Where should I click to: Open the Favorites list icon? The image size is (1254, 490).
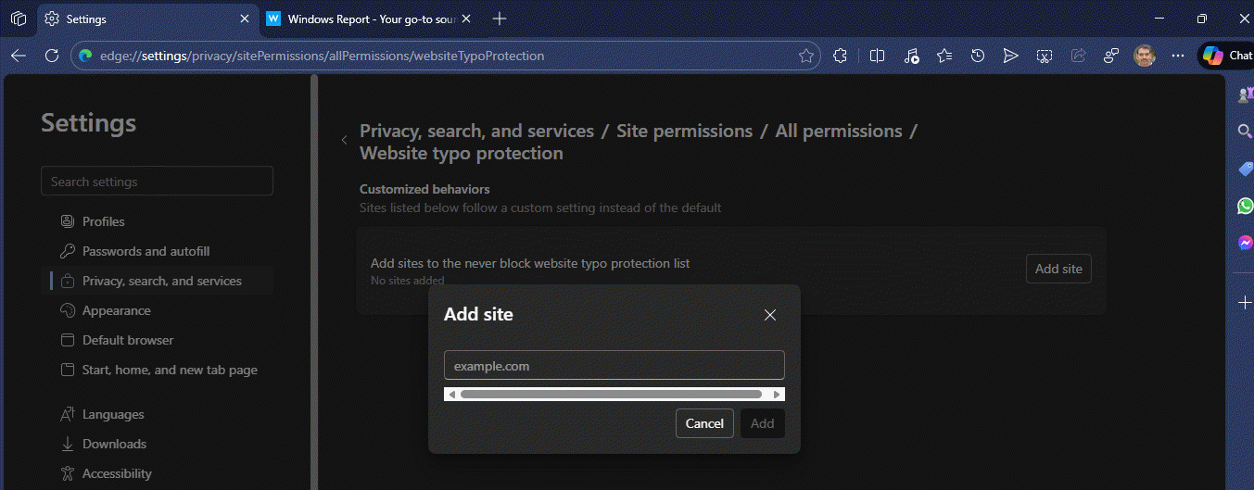point(944,56)
